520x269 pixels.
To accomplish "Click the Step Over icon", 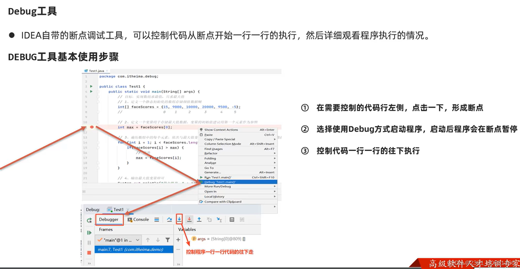I will [x=169, y=220].
